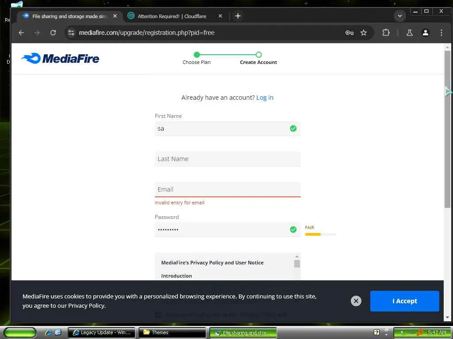Viewport: 453px width, 339px height.
Task: Click the MediaFire's Privacy Policy heading text
Action: pos(212,263)
